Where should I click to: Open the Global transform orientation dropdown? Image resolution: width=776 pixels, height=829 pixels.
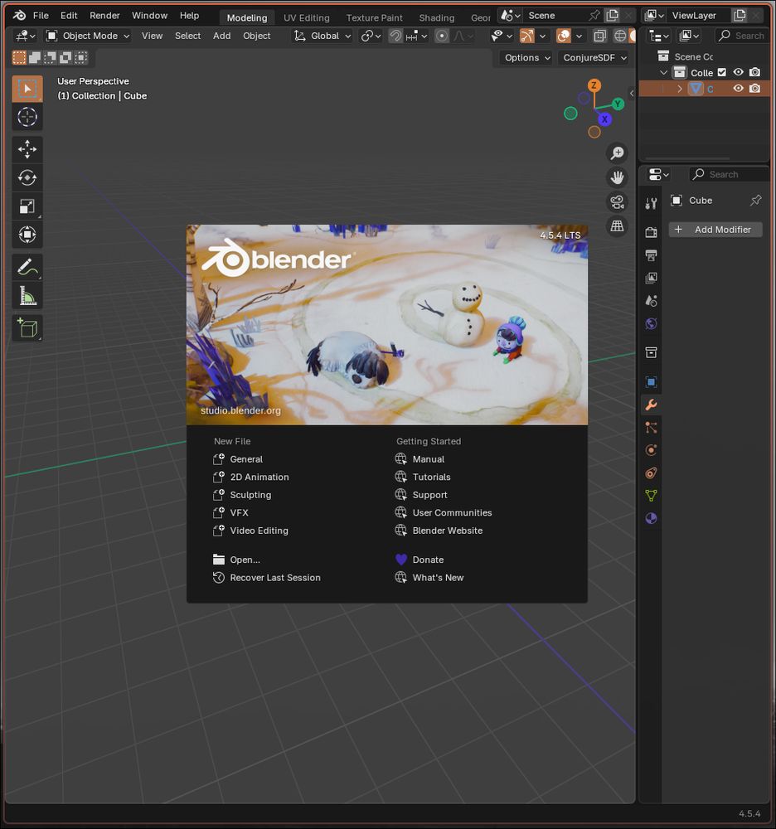(322, 36)
